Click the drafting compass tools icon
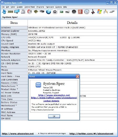Screen dimensions: 118x137 tap(106, 12)
